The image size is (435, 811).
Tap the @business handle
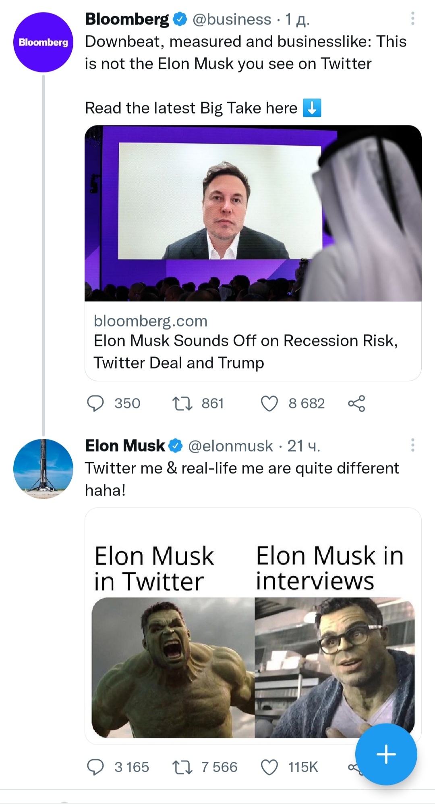point(232,19)
